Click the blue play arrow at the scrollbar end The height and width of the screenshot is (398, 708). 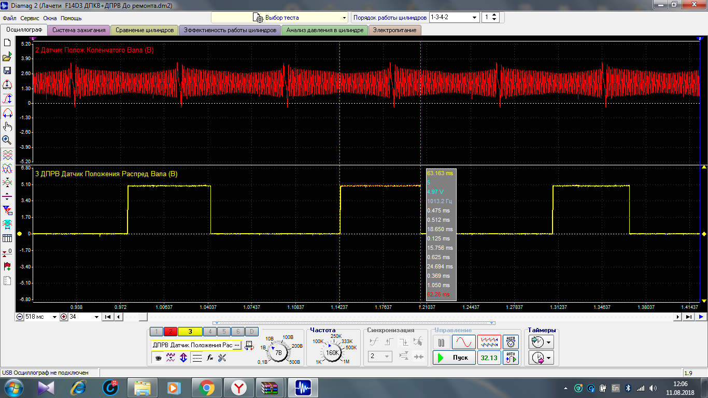pos(701,317)
